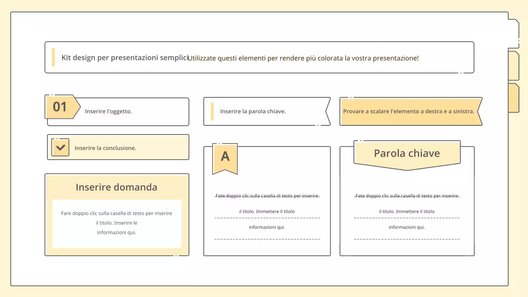The image size is (528, 297).
Task: Click inside the white text box under 'Inserire domanda'
Action: pyautogui.click(x=117, y=223)
